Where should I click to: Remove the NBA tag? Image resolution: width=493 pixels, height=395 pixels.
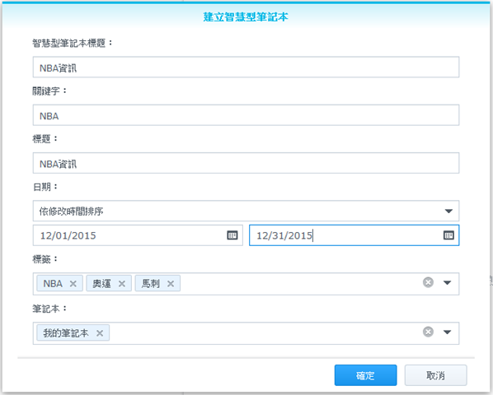(73, 284)
